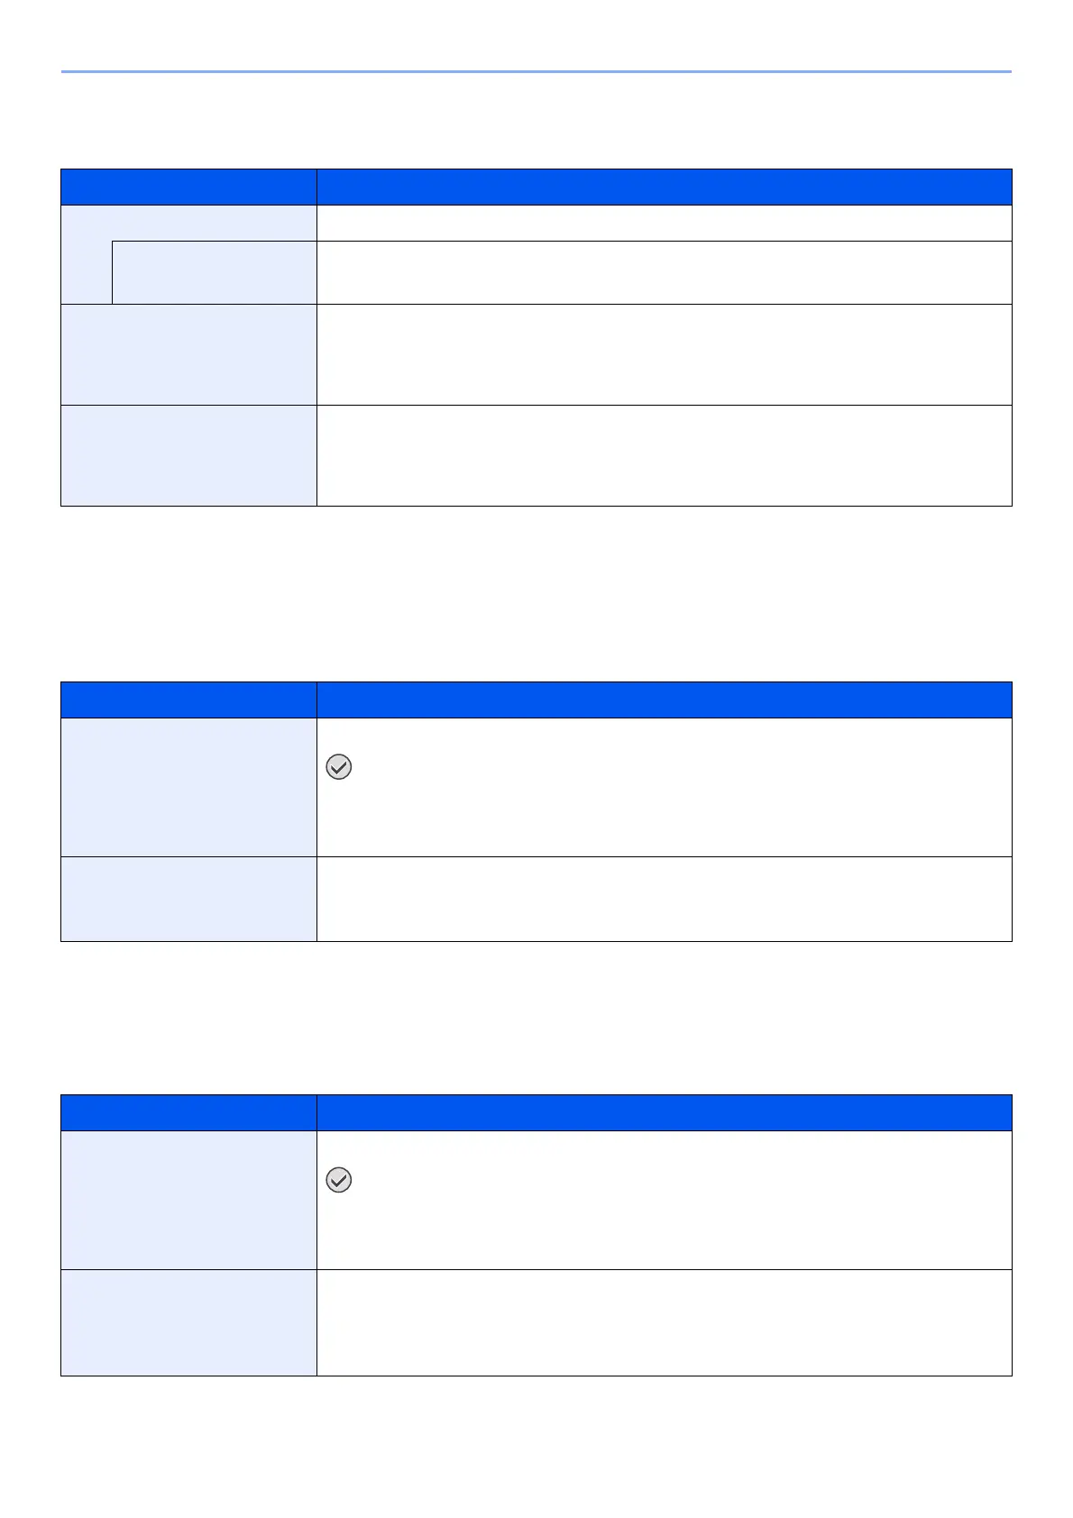Click the middle table's wide blue header cell

point(664,700)
